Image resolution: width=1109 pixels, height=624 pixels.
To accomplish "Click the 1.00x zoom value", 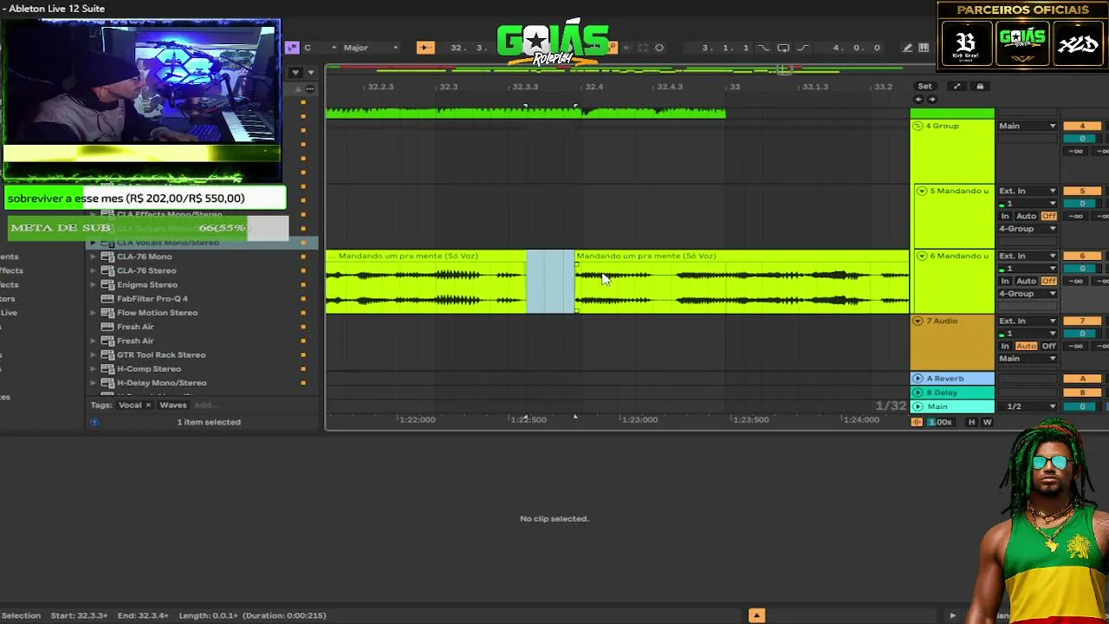I will (x=940, y=422).
